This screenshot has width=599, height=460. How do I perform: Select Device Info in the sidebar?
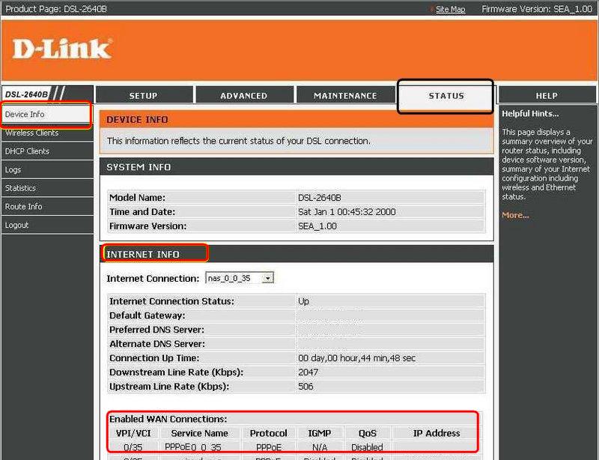point(46,115)
